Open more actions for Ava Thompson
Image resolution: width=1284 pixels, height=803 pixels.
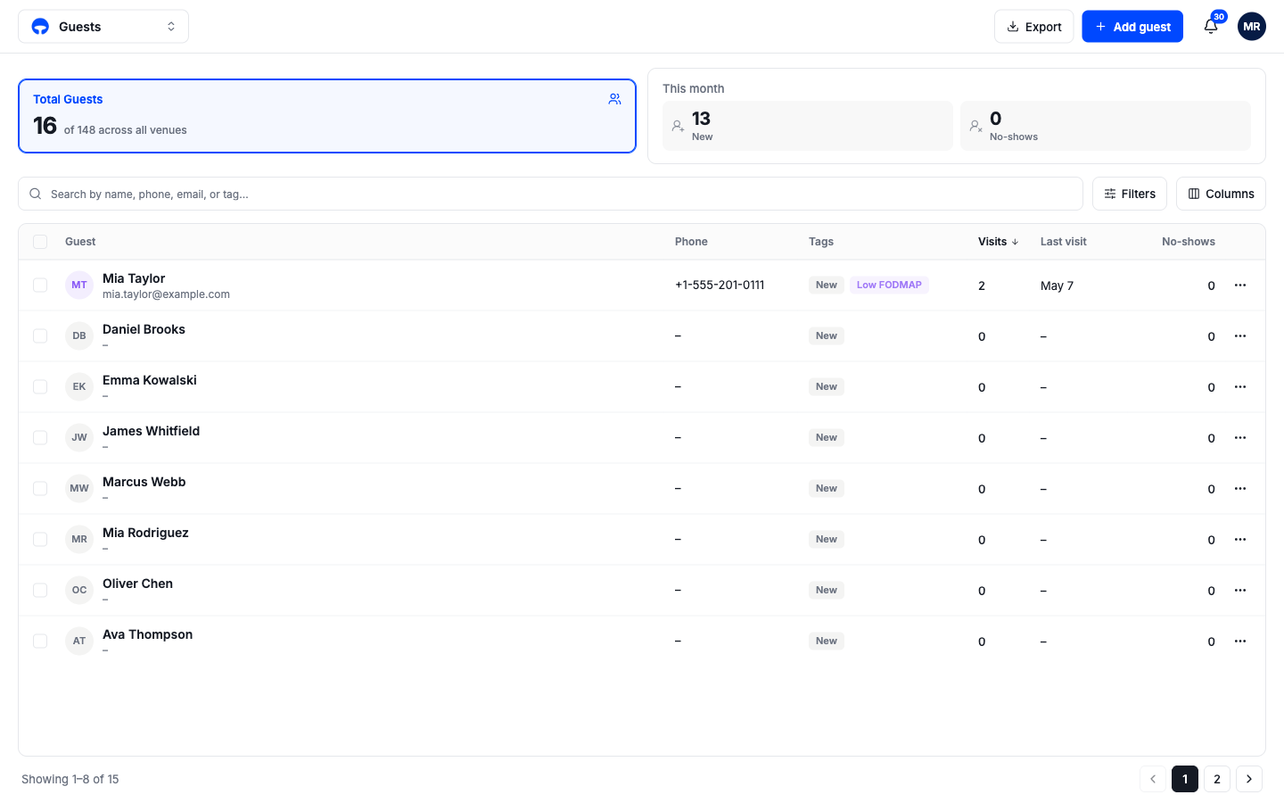point(1240,642)
